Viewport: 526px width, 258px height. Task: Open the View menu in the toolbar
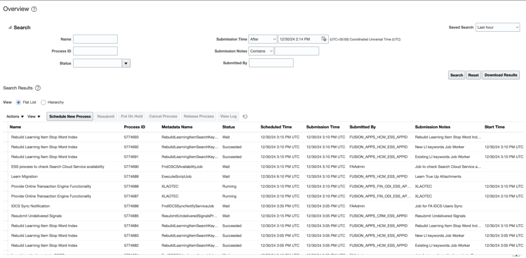(34, 116)
